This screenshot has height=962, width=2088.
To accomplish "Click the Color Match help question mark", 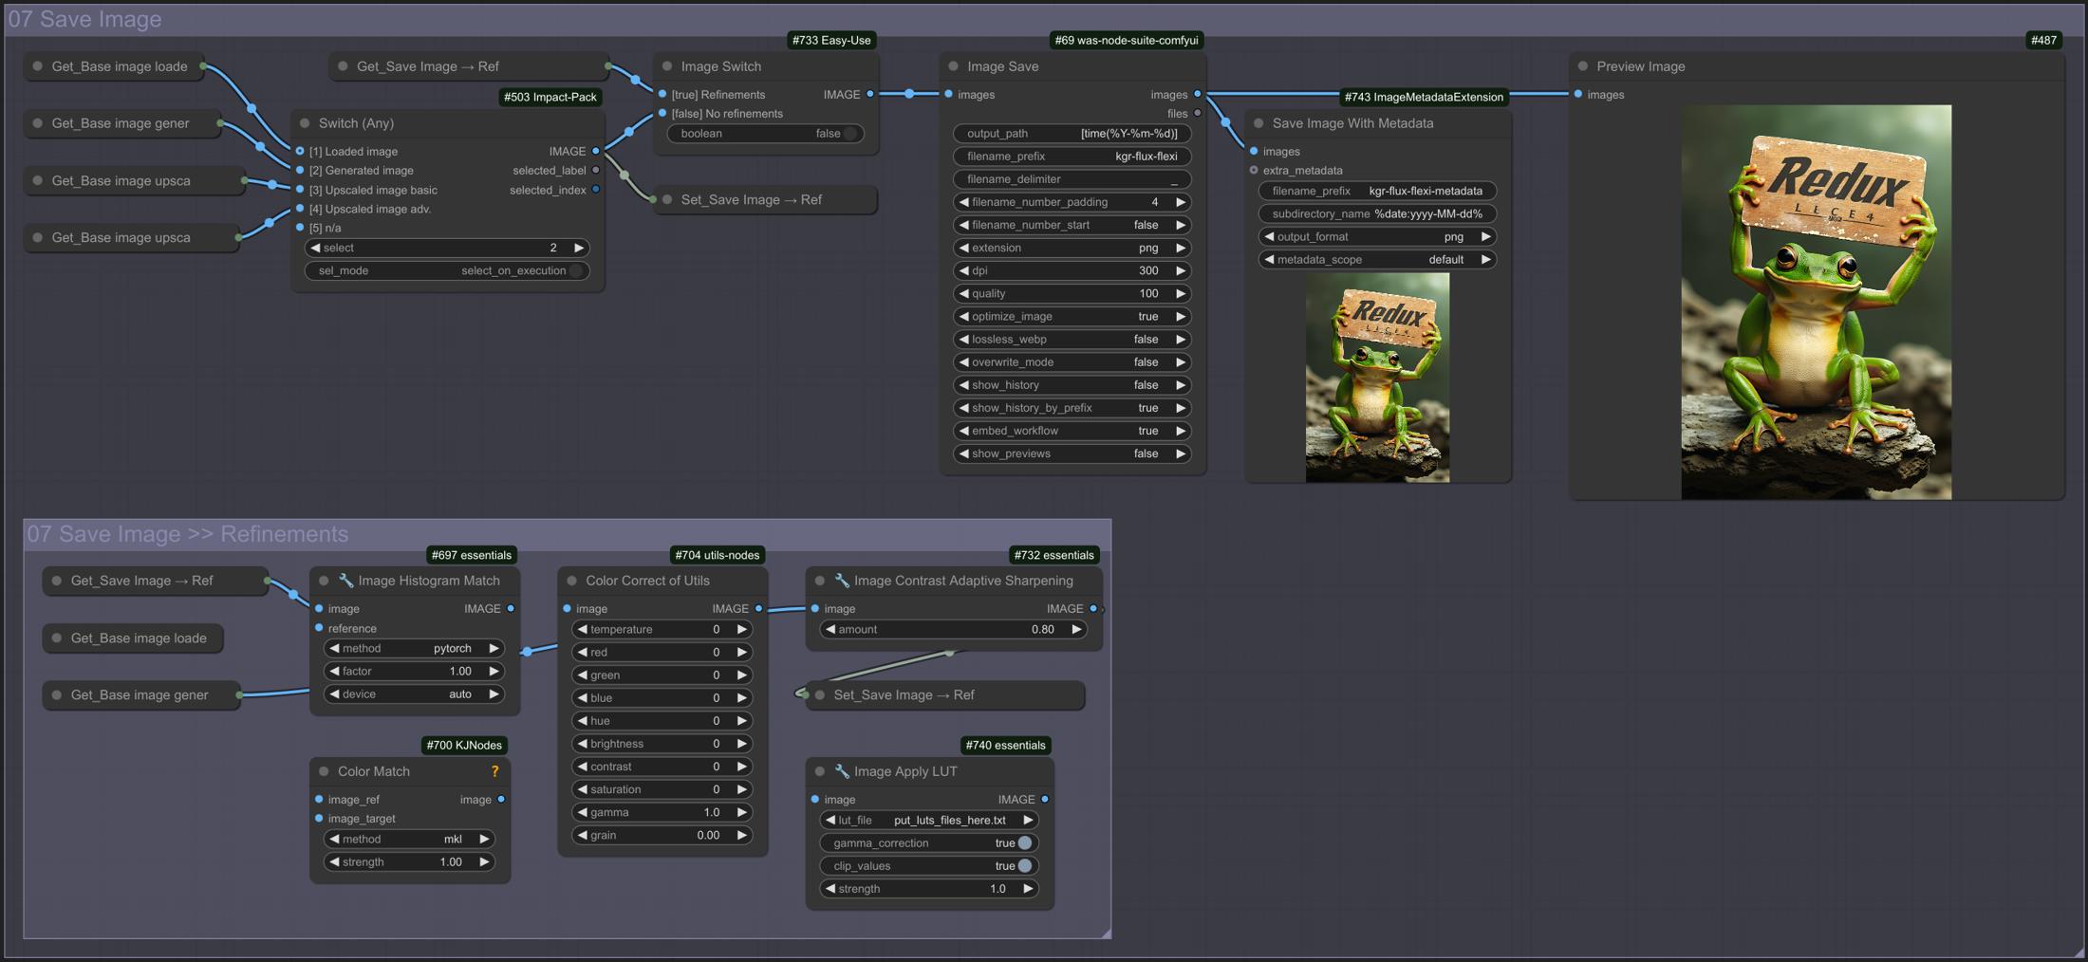I will pyautogui.click(x=494, y=771).
